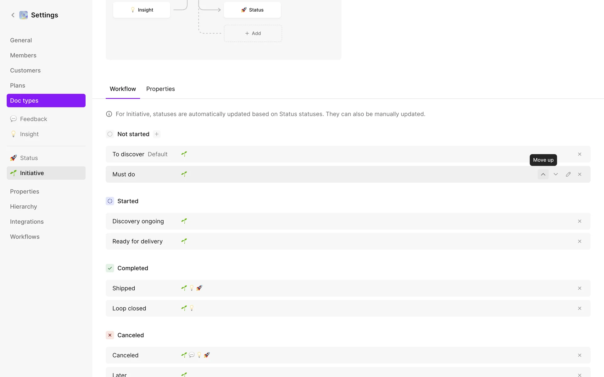Move the Must do status up

pyautogui.click(x=543, y=174)
